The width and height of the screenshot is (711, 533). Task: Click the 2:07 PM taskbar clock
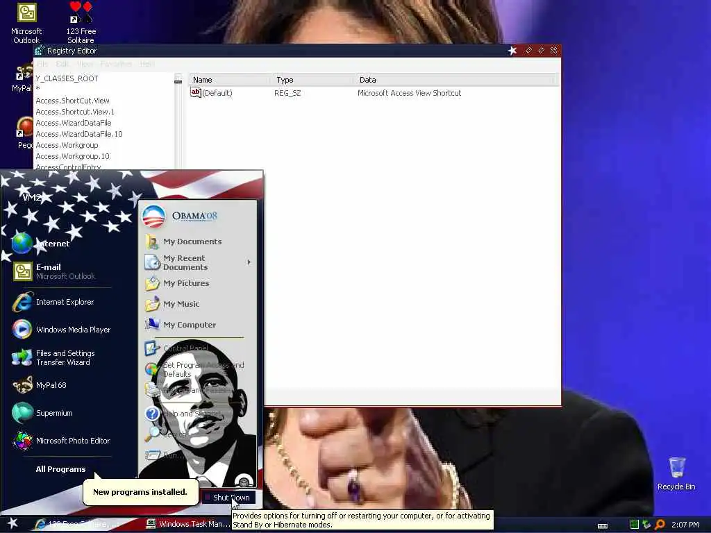(685, 525)
